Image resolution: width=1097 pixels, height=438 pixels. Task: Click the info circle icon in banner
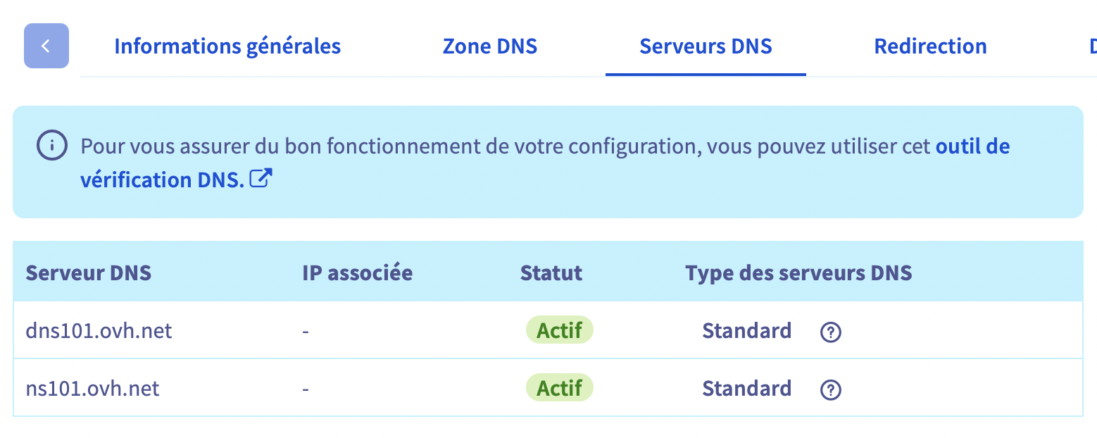52,146
